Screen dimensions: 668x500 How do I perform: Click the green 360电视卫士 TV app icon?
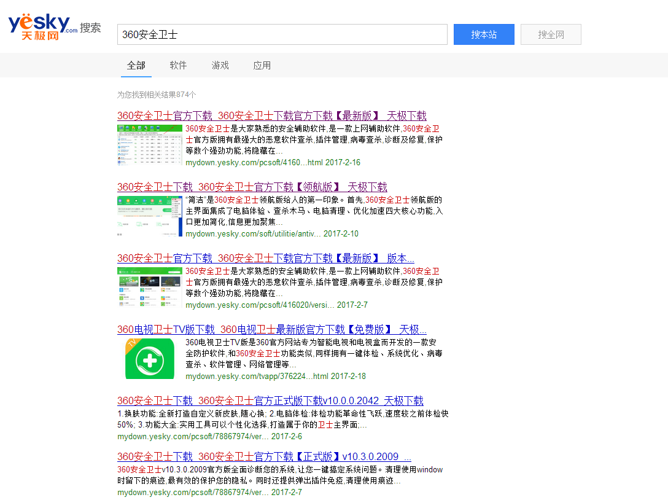tap(150, 359)
